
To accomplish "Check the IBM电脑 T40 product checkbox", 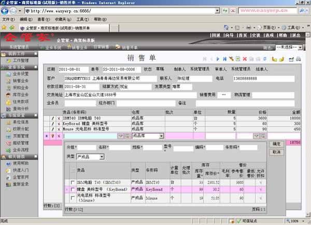I will tap(73, 183).
